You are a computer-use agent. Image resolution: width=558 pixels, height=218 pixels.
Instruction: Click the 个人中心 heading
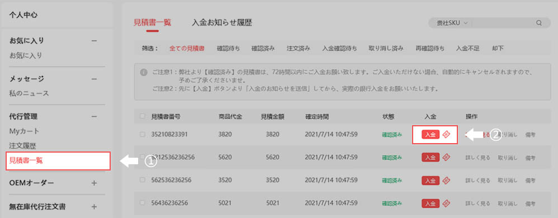point(23,15)
